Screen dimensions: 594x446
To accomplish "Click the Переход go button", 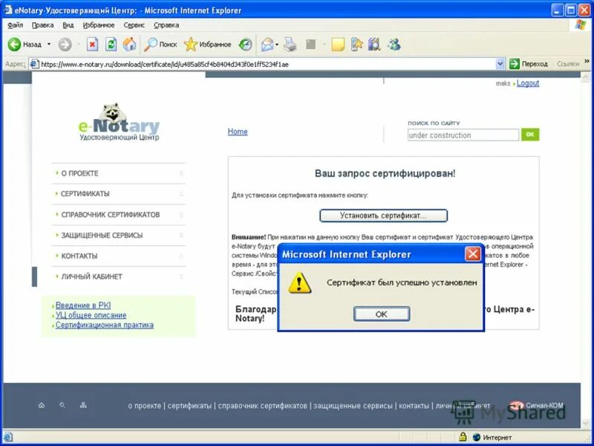I will click(x=529, y=64).
